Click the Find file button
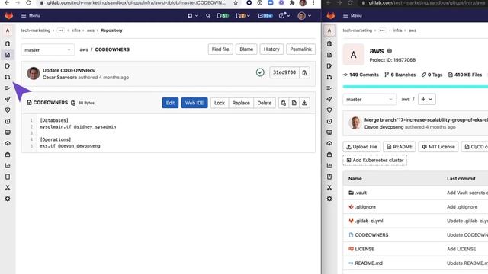 pyautogui.click(x=220, y=49)
